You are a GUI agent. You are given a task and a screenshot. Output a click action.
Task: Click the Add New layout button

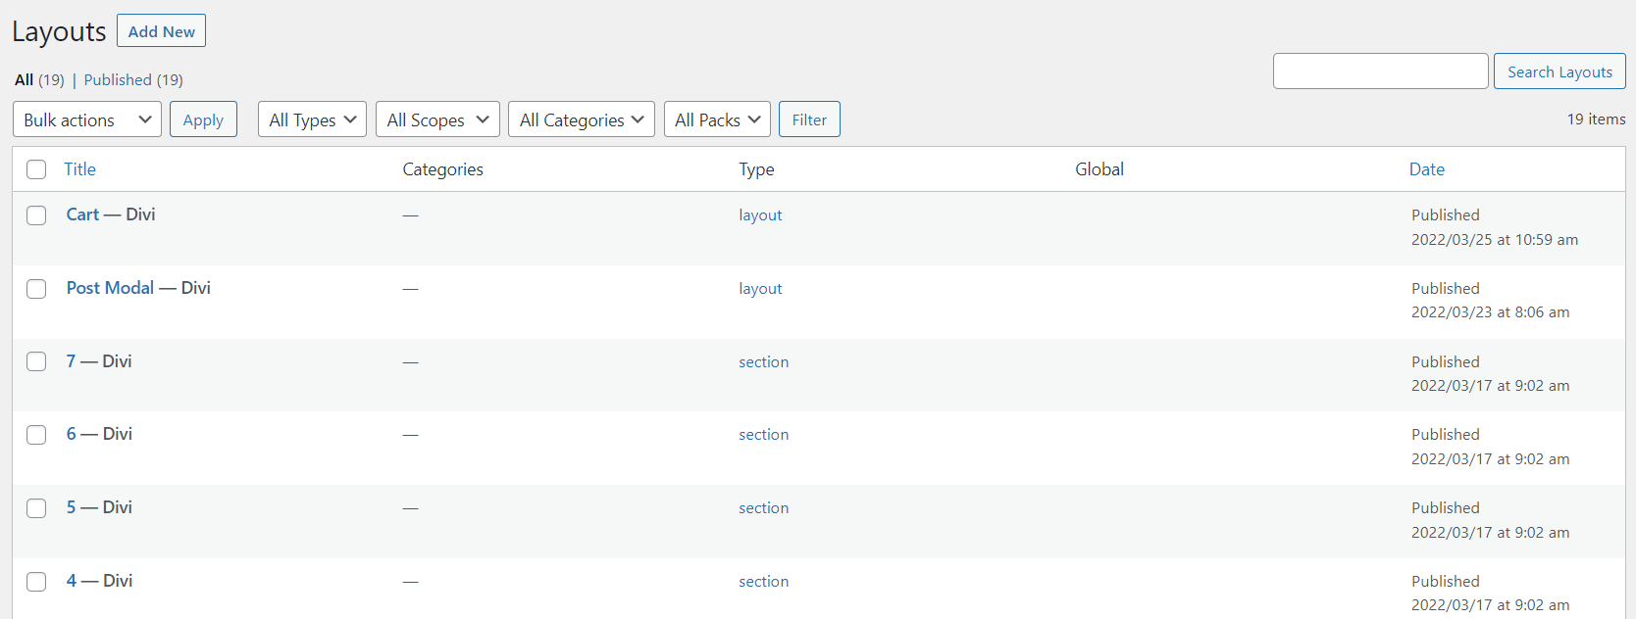click(161, 31)
